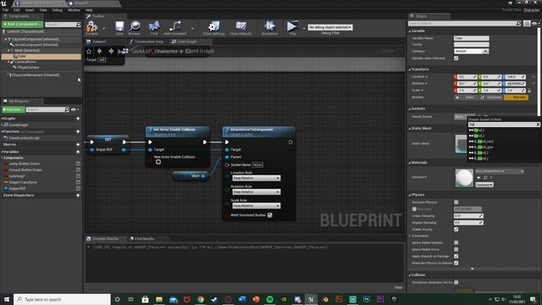Toggle New Actor Enable Collision checkbox
Screen dimensions: 542x305
(x=158, y=162)
